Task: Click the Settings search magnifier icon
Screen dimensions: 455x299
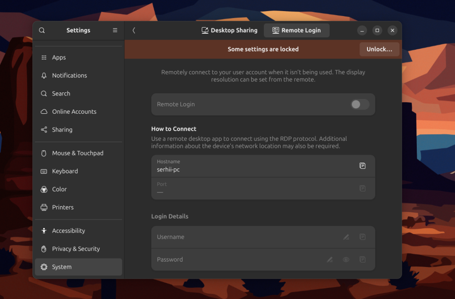Action: (x=42, y=31)
